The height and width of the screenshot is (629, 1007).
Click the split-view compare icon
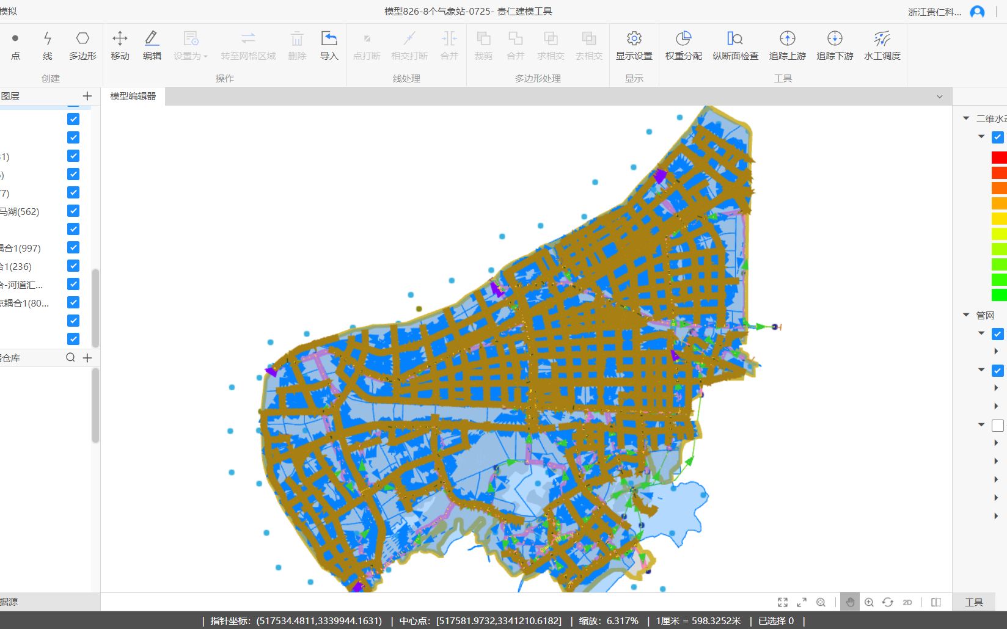coord(936,602)
